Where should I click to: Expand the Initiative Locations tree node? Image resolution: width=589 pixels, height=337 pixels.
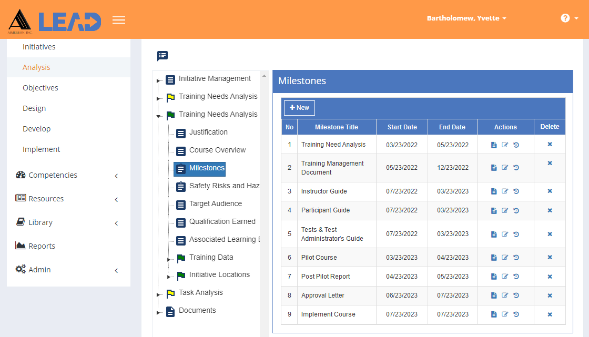[169, 277]
